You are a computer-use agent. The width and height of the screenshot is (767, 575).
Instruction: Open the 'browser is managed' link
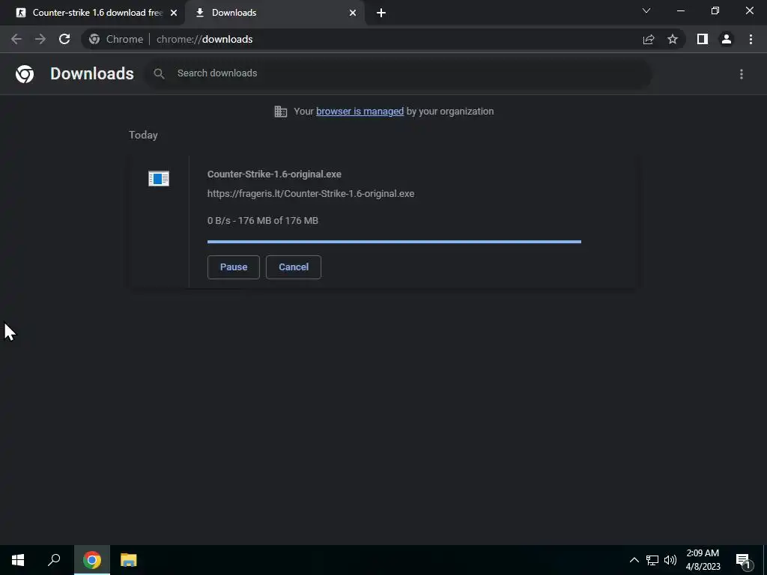coord(360,112)
